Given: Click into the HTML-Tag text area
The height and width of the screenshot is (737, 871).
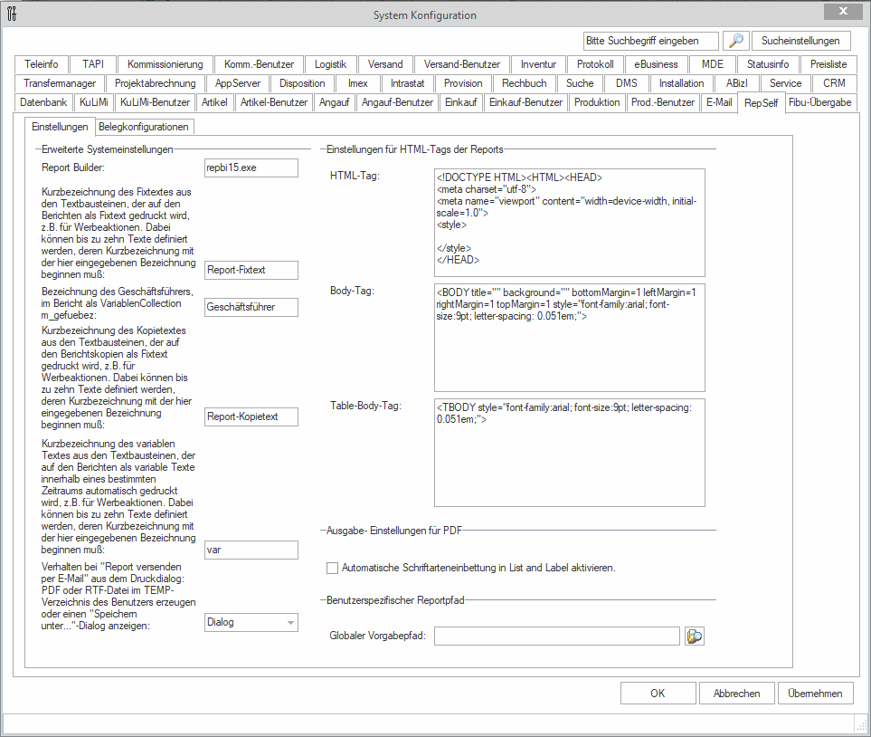Looking at the screenshot, I should click(x=570, y=223).
